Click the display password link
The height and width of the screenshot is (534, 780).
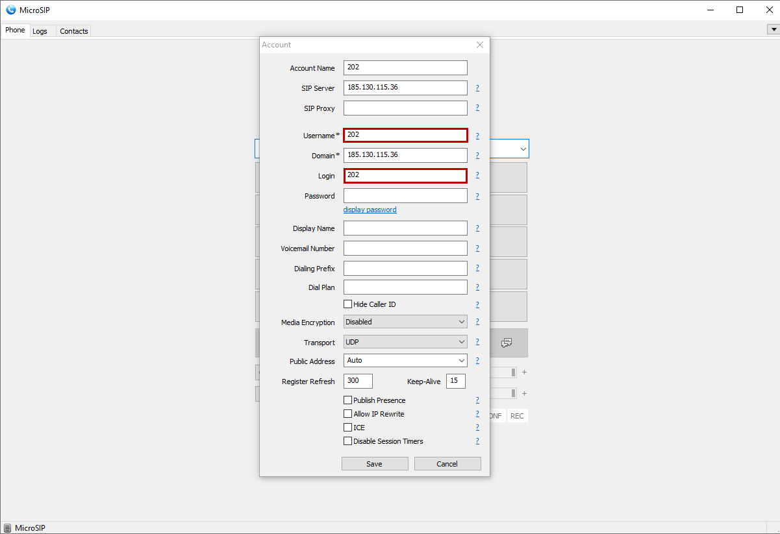pyautogui.click(x=370, y=210)
